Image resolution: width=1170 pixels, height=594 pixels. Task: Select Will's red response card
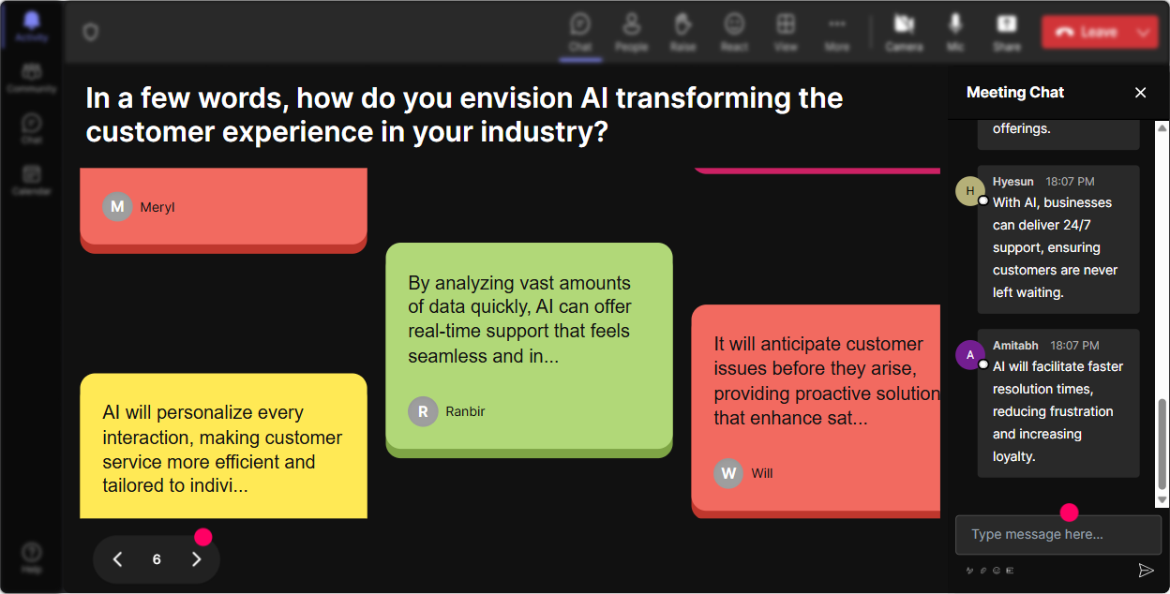click(x=816, y=410)
